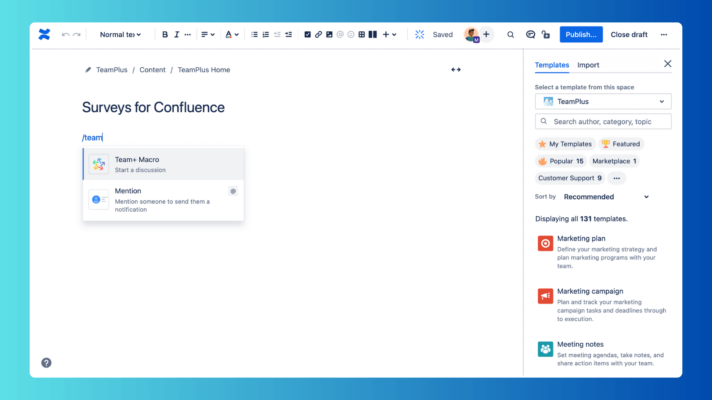The image size is (712, 400).
Task: Open the unrestricted page restrictions lock
Action: click(x=546, y=34)
